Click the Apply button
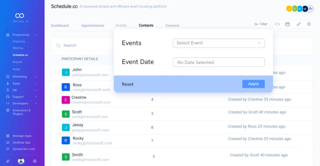Screen dimensions: 320x166 pyautogui.click(x=253, y=84)
